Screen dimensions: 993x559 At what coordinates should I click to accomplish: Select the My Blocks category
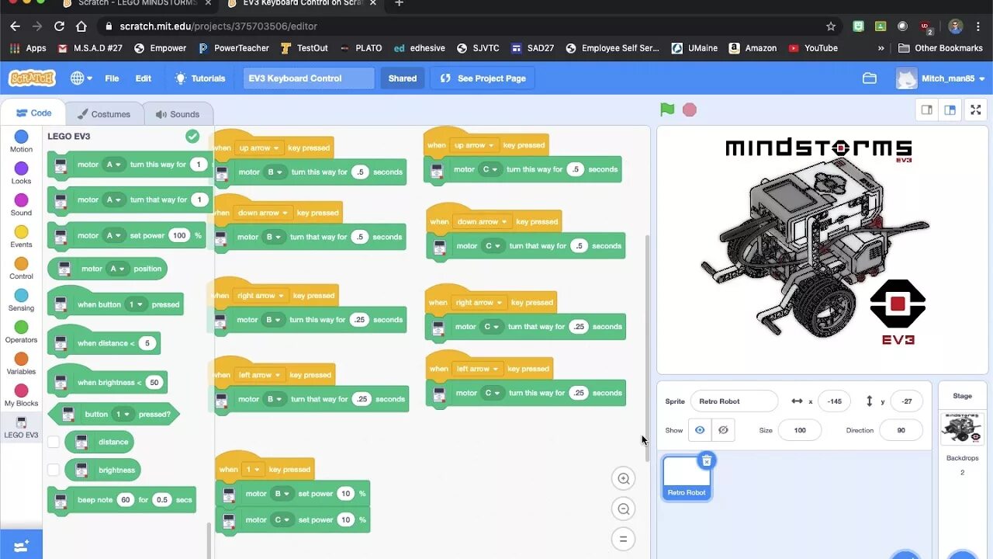pyautogui.click(x=21, y=397)
